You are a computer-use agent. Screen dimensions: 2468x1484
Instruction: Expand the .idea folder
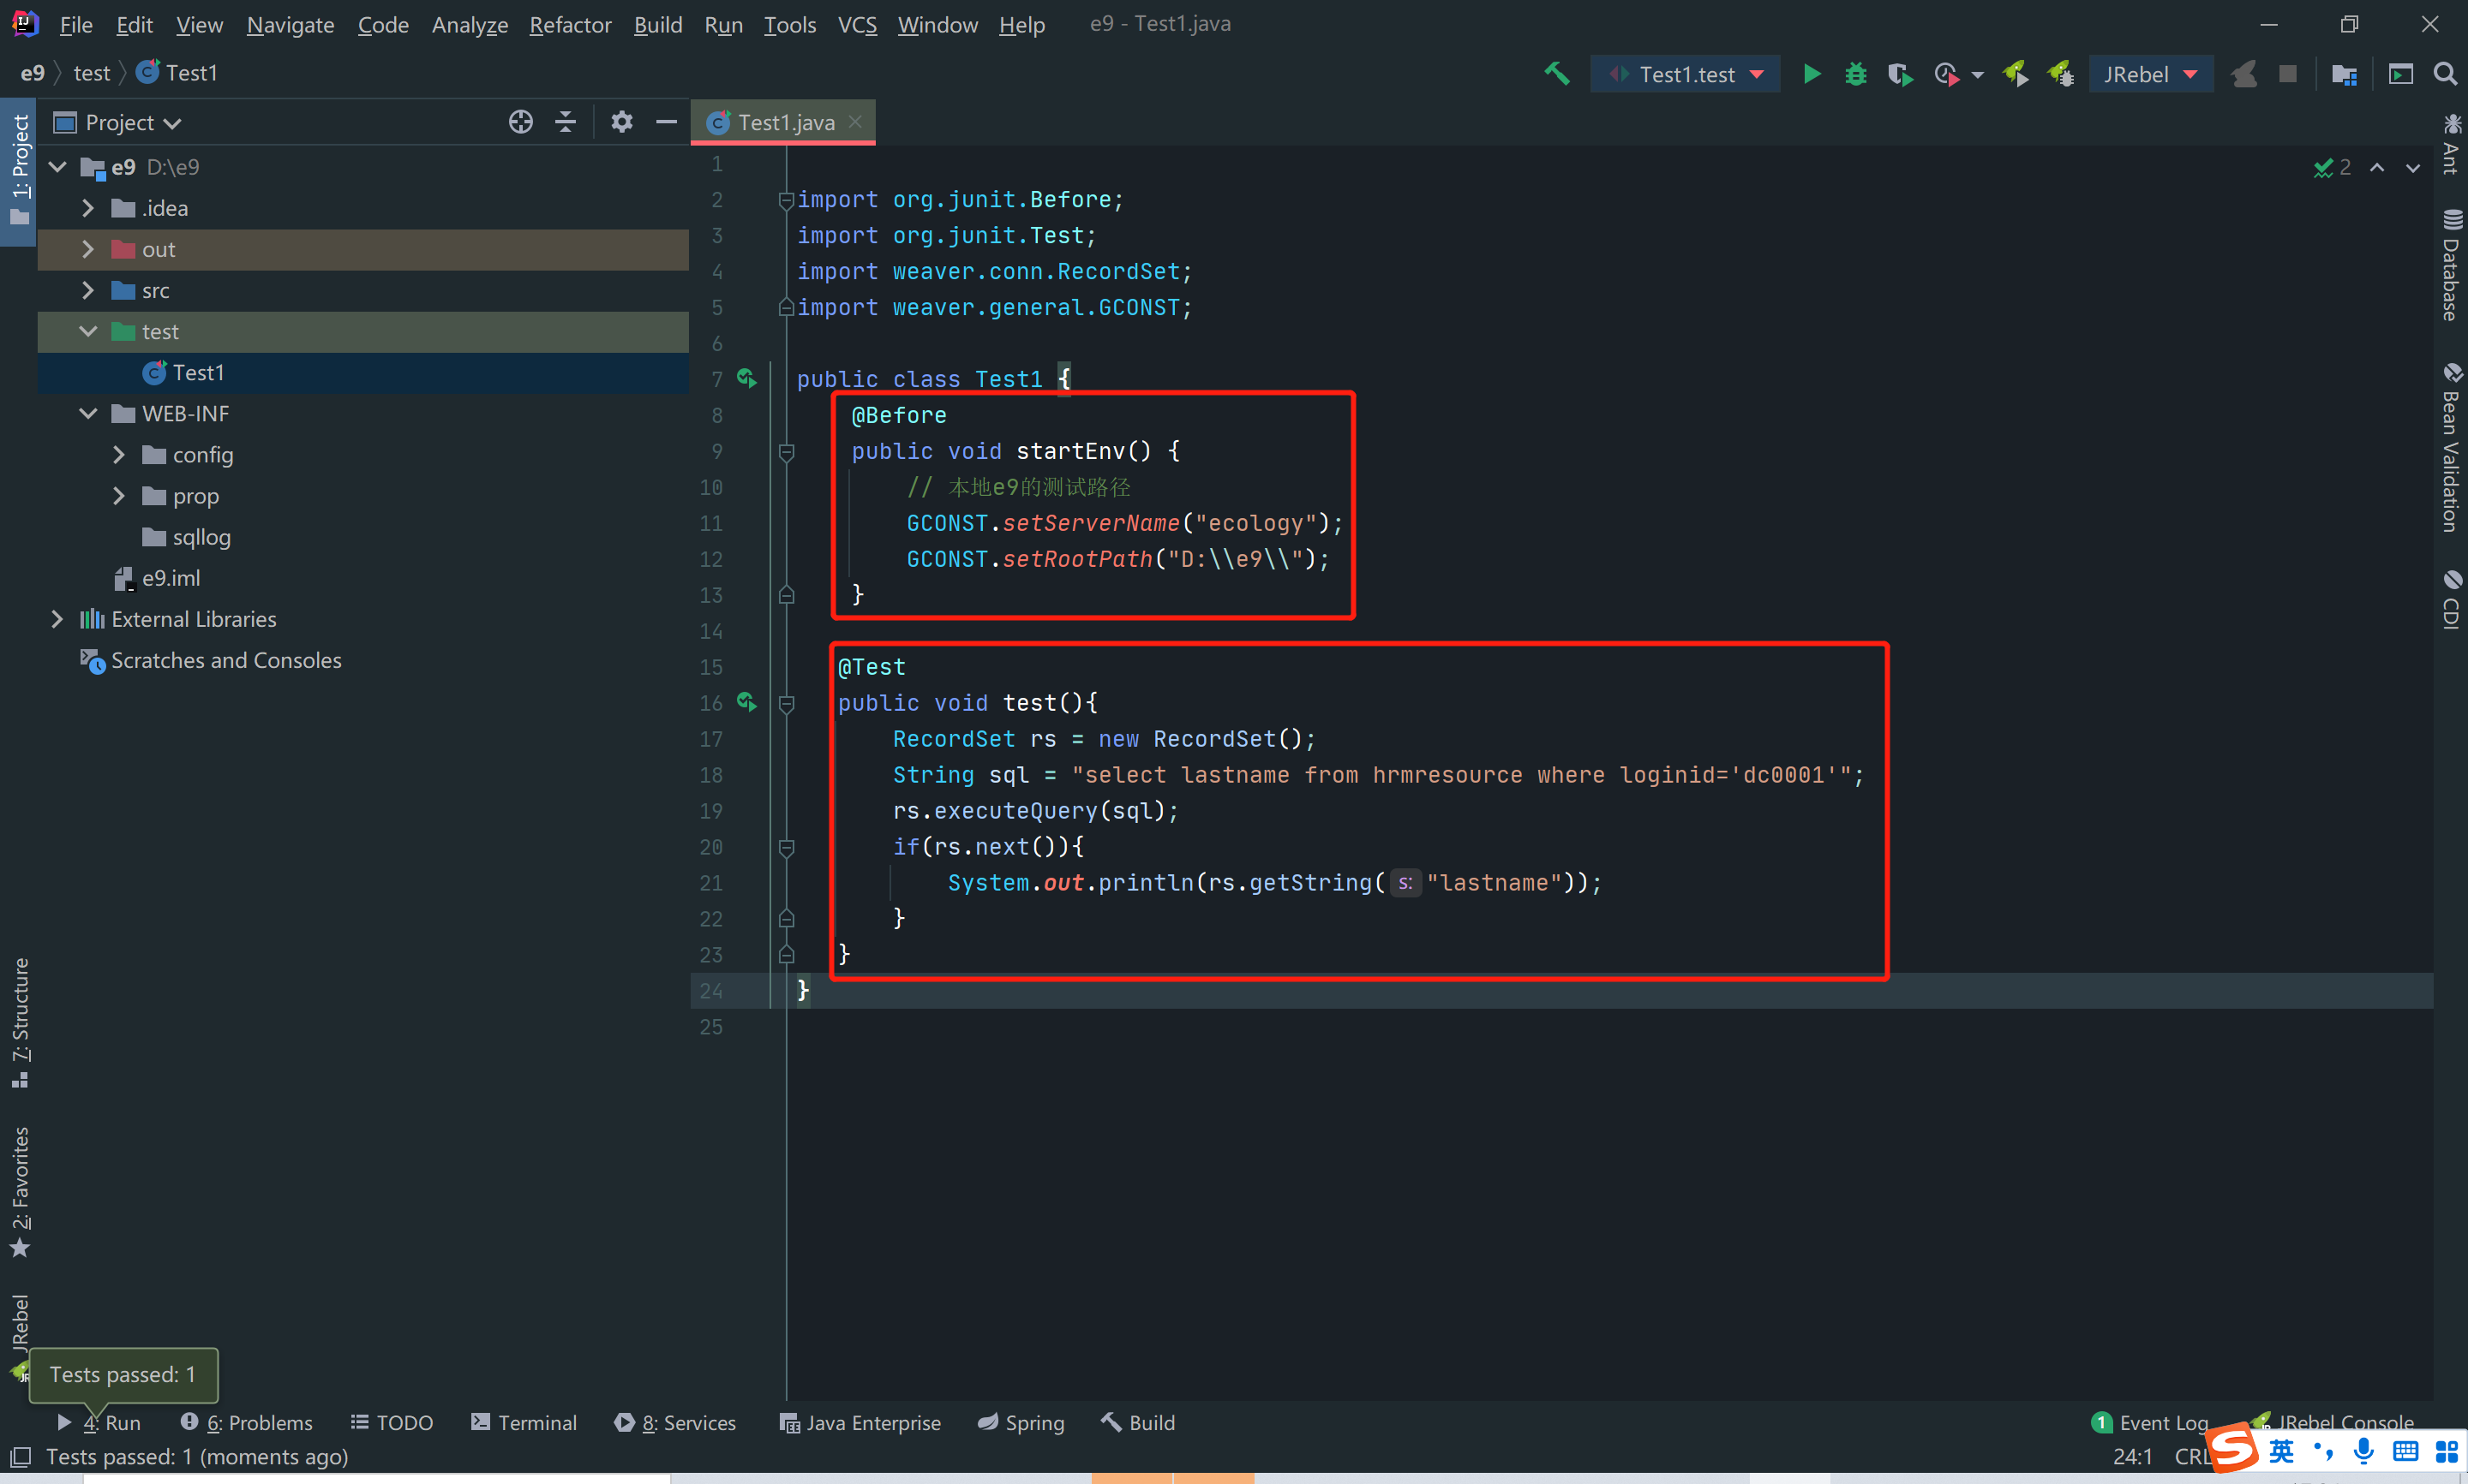(x=88, y=208)
